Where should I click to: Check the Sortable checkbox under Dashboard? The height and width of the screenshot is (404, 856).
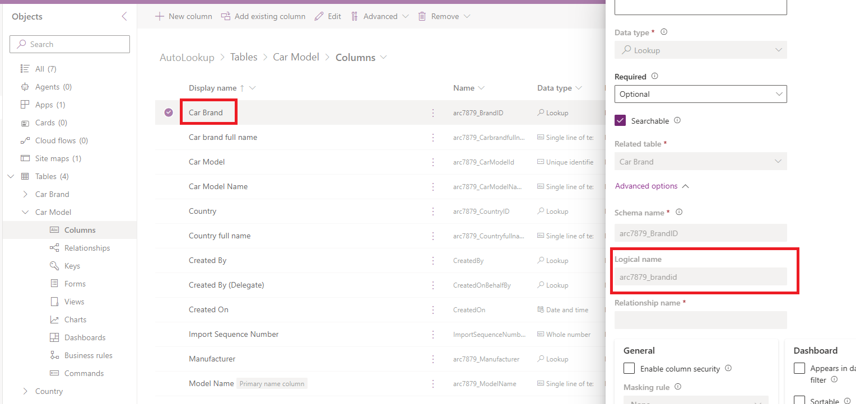tap(799, 400)
